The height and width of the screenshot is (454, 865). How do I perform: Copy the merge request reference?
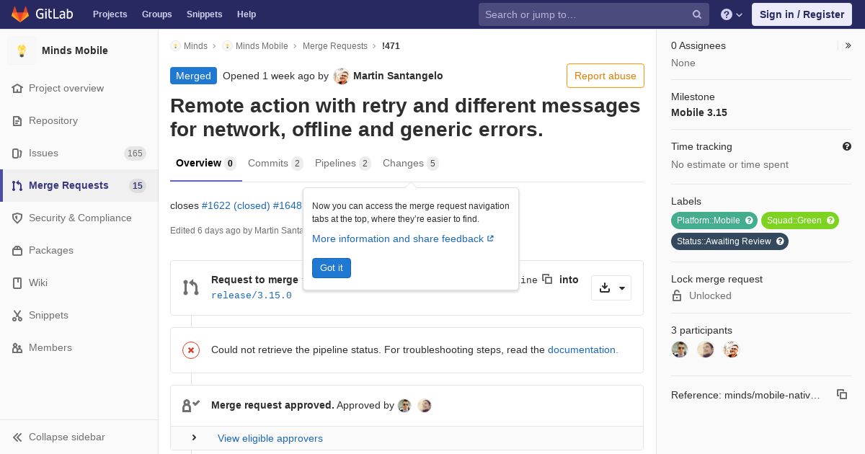coord(842,394)
